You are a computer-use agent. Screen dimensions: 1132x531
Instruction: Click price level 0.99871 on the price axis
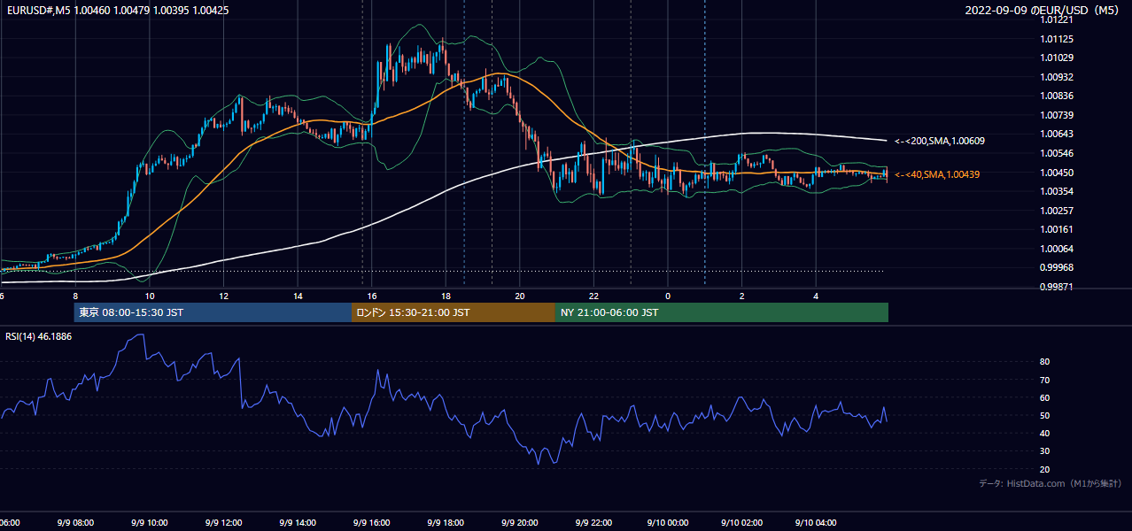(1056, 287)
